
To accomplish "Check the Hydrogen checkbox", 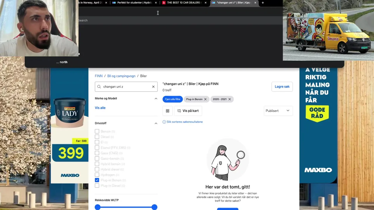I will pos(97,175).
